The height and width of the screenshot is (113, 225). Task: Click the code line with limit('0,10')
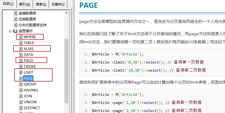click(x=148, y=62)
